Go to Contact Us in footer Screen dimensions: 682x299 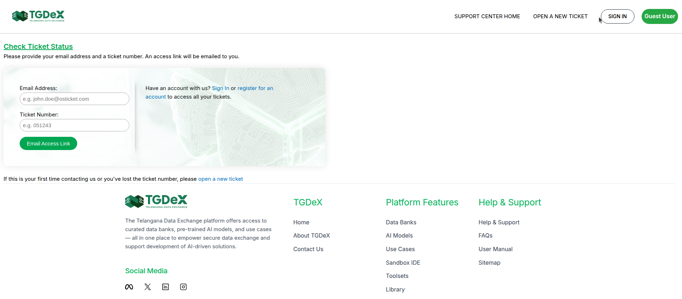click(x=308, y=249)
